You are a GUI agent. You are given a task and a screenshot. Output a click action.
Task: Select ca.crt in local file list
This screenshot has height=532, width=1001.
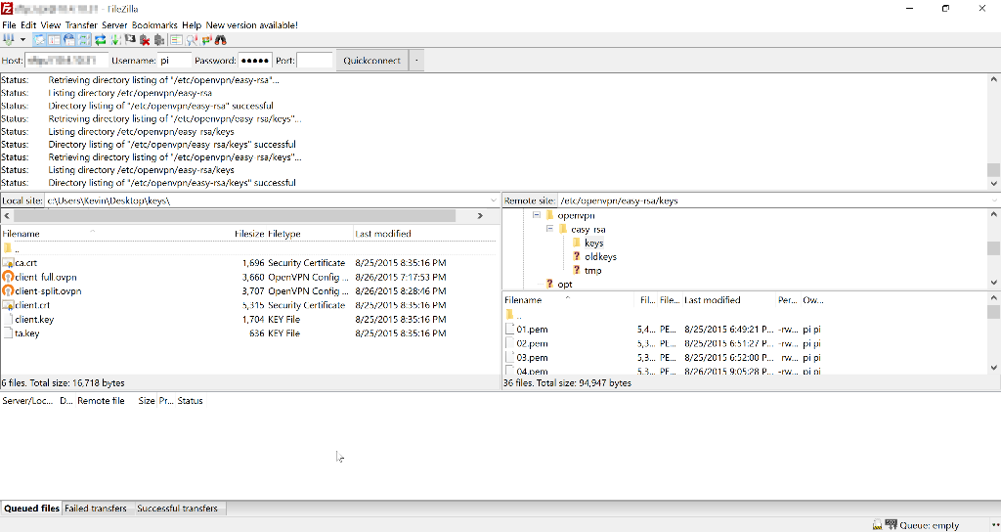pyautogui.click(x=25, y=262)
